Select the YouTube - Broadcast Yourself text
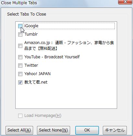 (x=52, y=57)
